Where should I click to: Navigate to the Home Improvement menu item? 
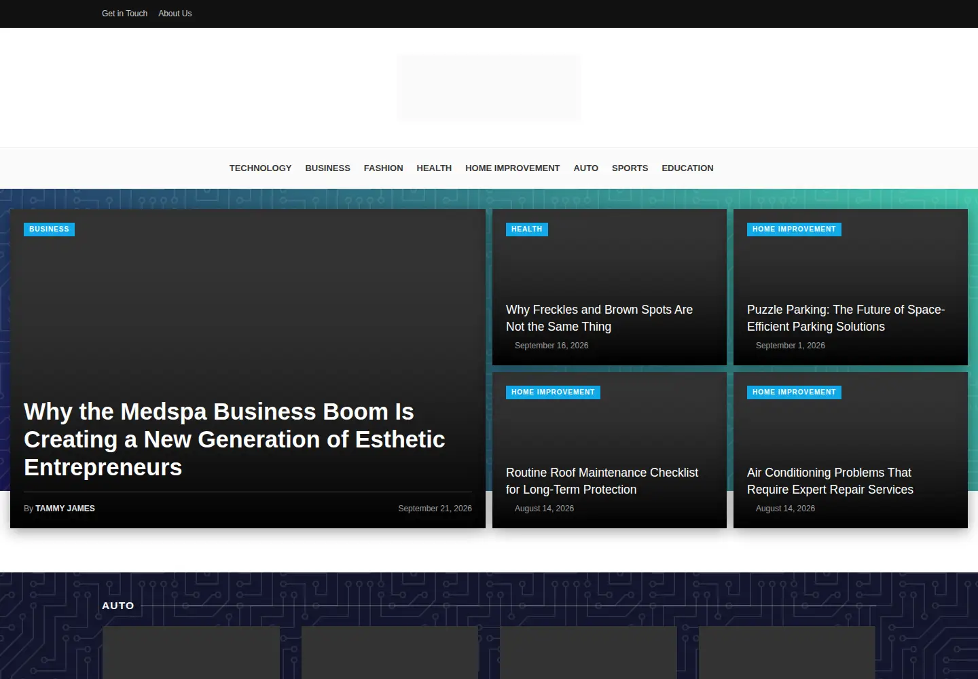tap(512, 168)
